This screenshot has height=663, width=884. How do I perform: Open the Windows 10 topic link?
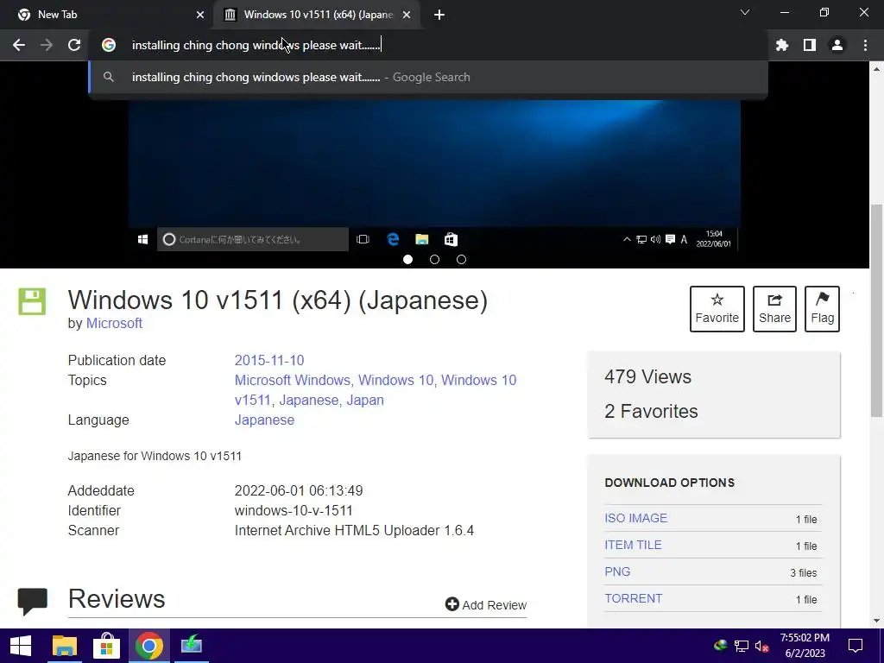(395, 381)
